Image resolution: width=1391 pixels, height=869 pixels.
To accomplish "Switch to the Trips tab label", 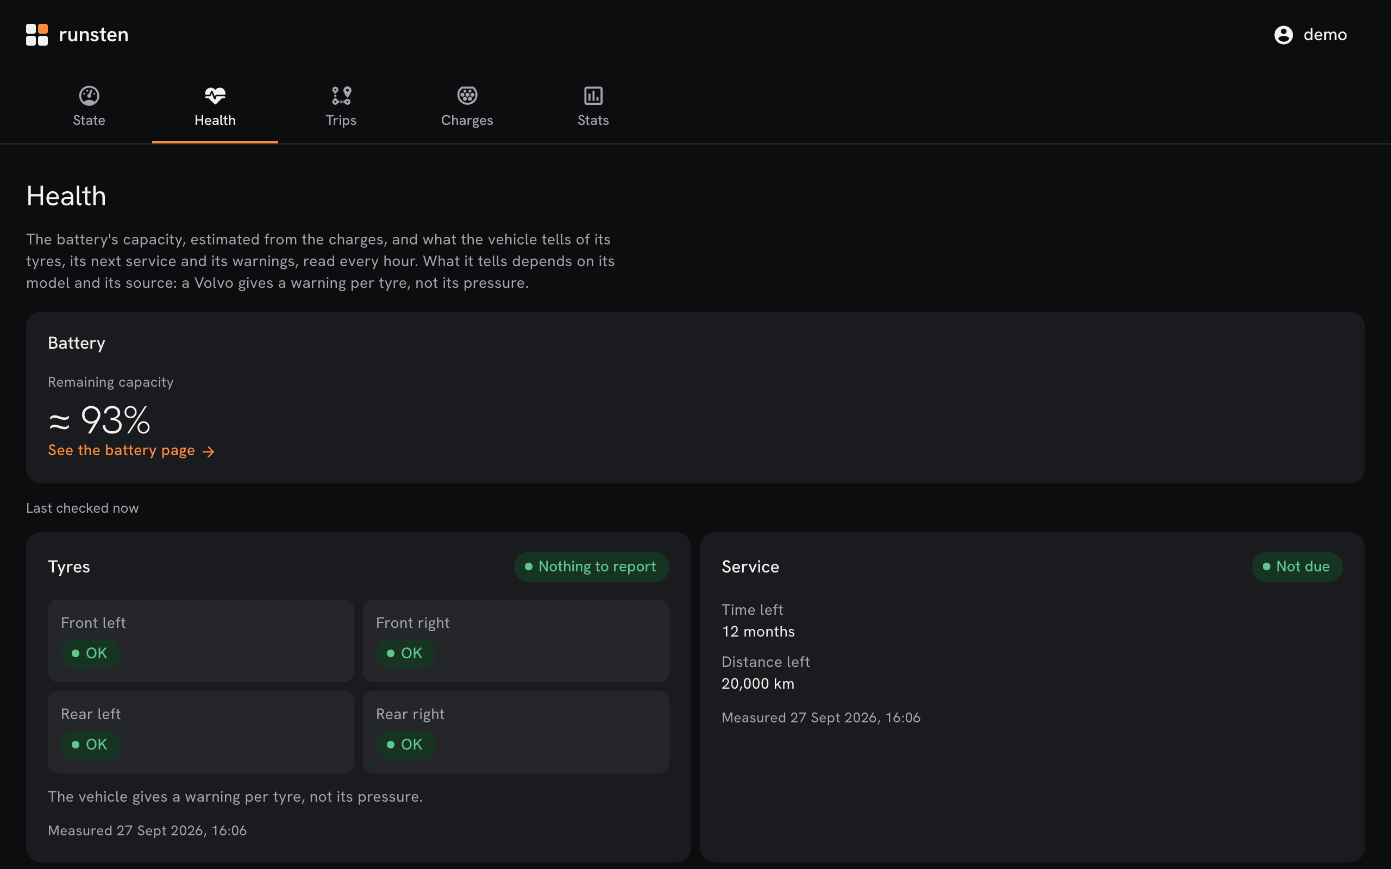I will 341,120.
